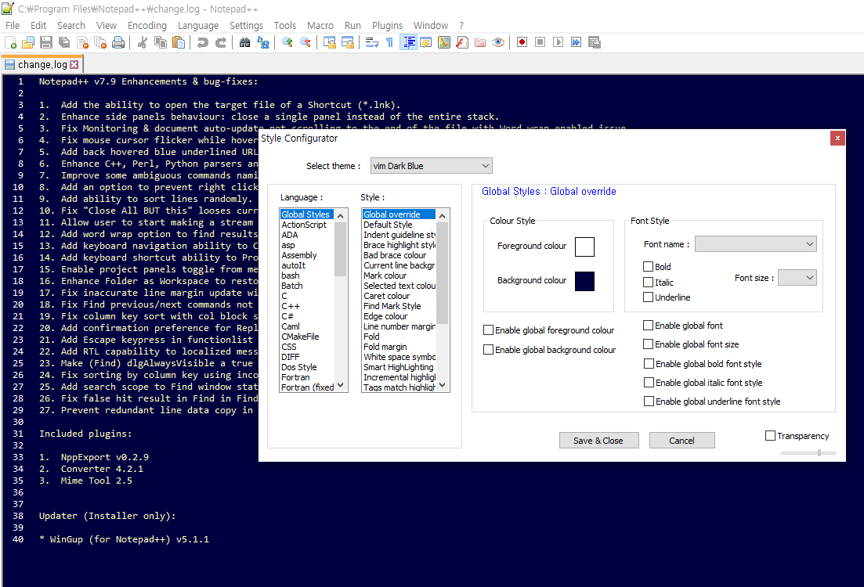Check the Italic font style box
This screenshot has width=864, height=587.
point(649,282)
